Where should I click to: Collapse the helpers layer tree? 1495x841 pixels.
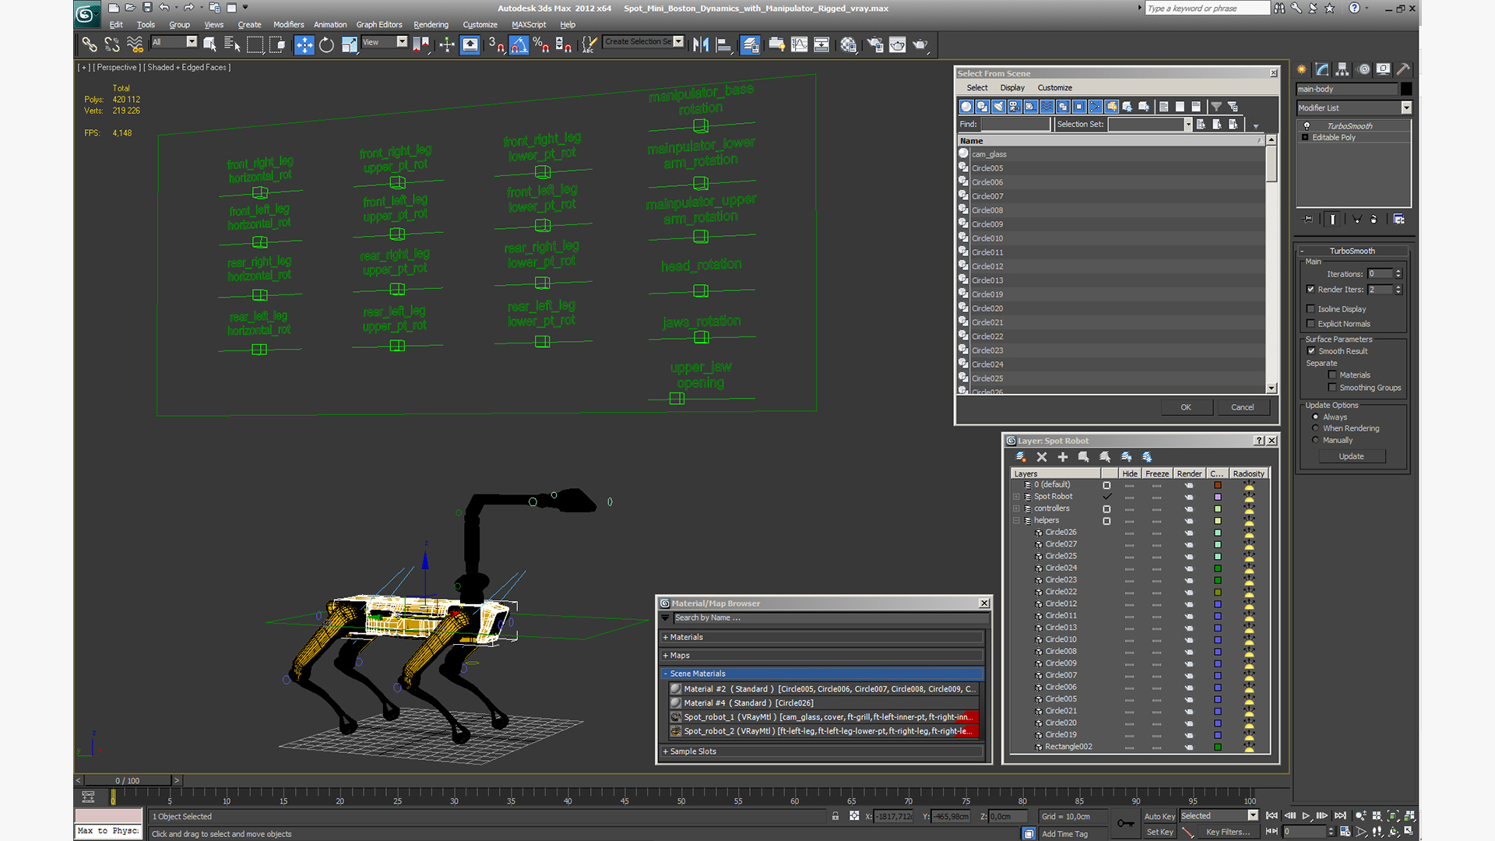tap(1016, 520)
